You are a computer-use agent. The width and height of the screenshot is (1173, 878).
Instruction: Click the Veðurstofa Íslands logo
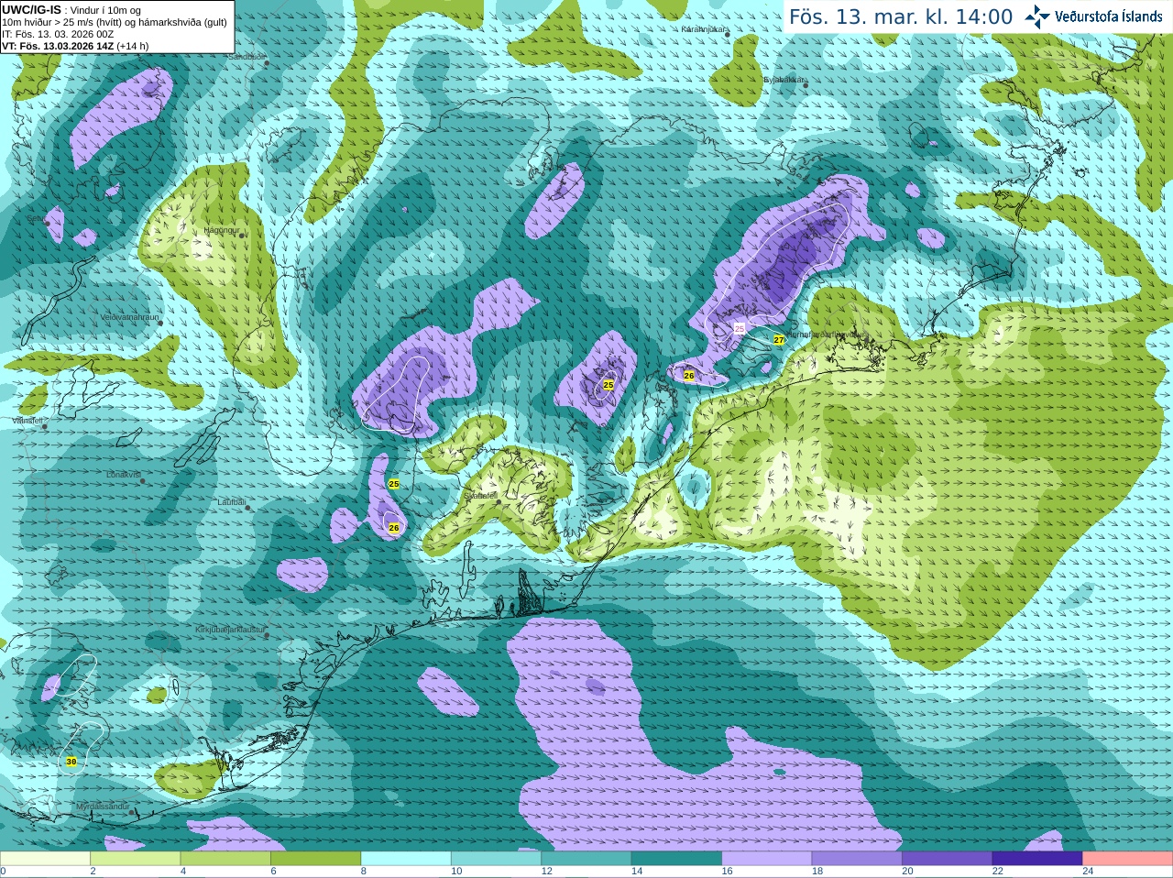(1093, 16)
